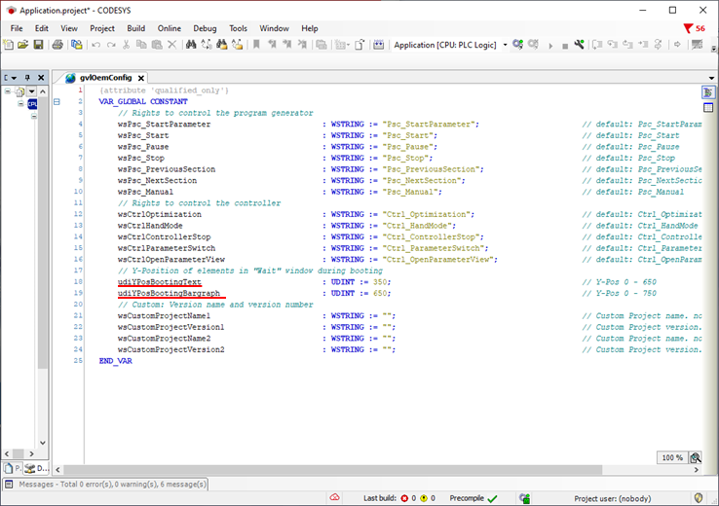
Task: Click the red notifications flag icon
Action: [x=689, y=28]
